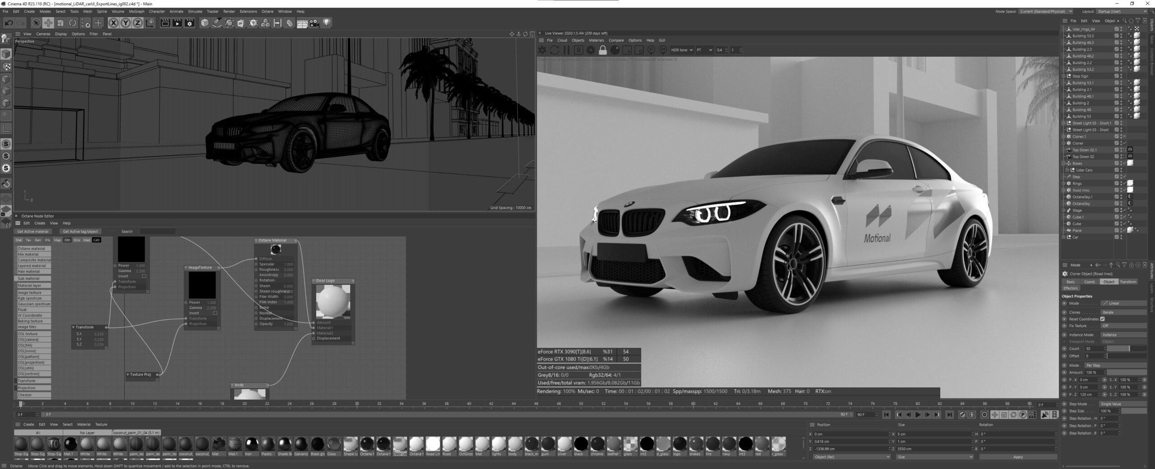
Task: Switch to the Coord. tab in Attributes
Action: (1090, 282)
